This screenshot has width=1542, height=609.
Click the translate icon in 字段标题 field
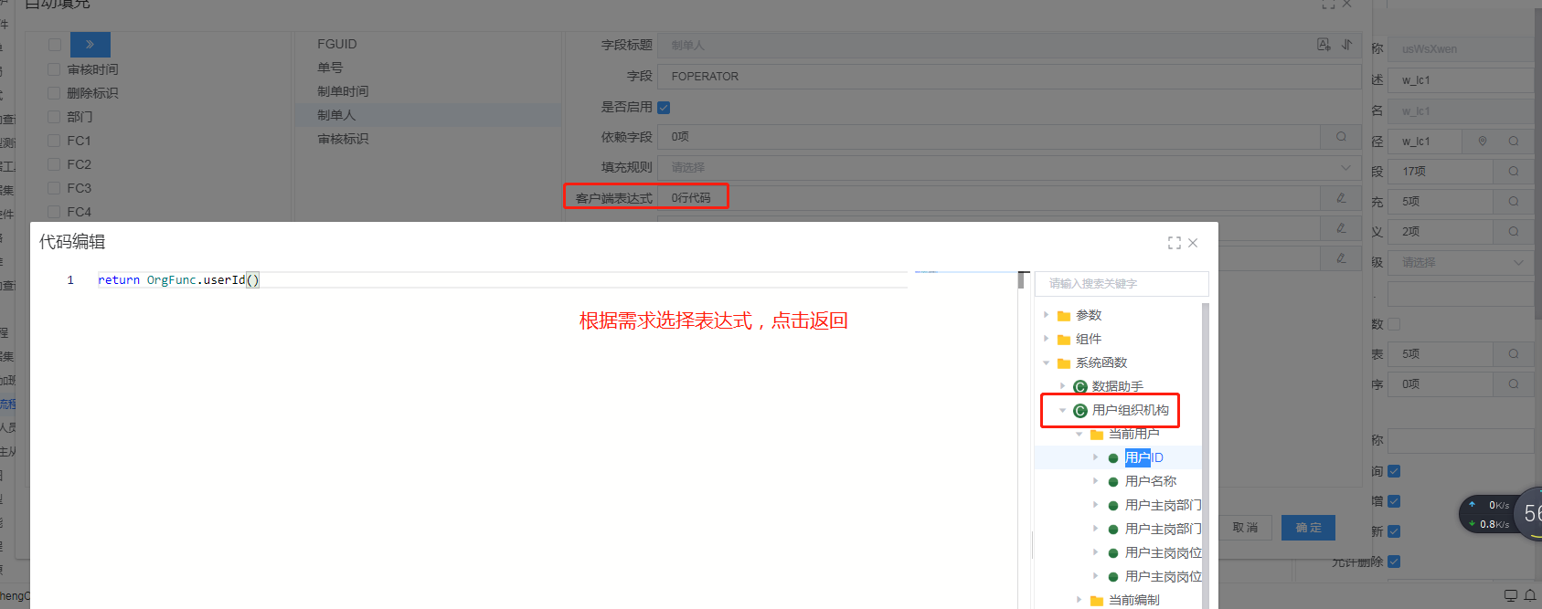tap(1324, 45)
